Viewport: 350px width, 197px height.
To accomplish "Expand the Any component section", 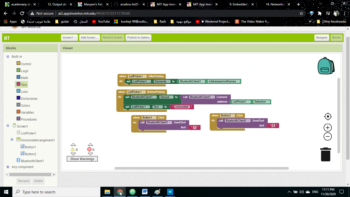I will tap(8, 167).
